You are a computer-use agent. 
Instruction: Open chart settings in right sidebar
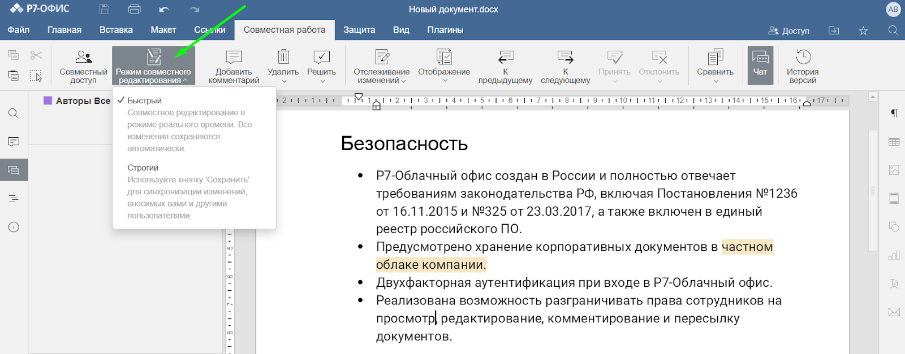(894, 255)
